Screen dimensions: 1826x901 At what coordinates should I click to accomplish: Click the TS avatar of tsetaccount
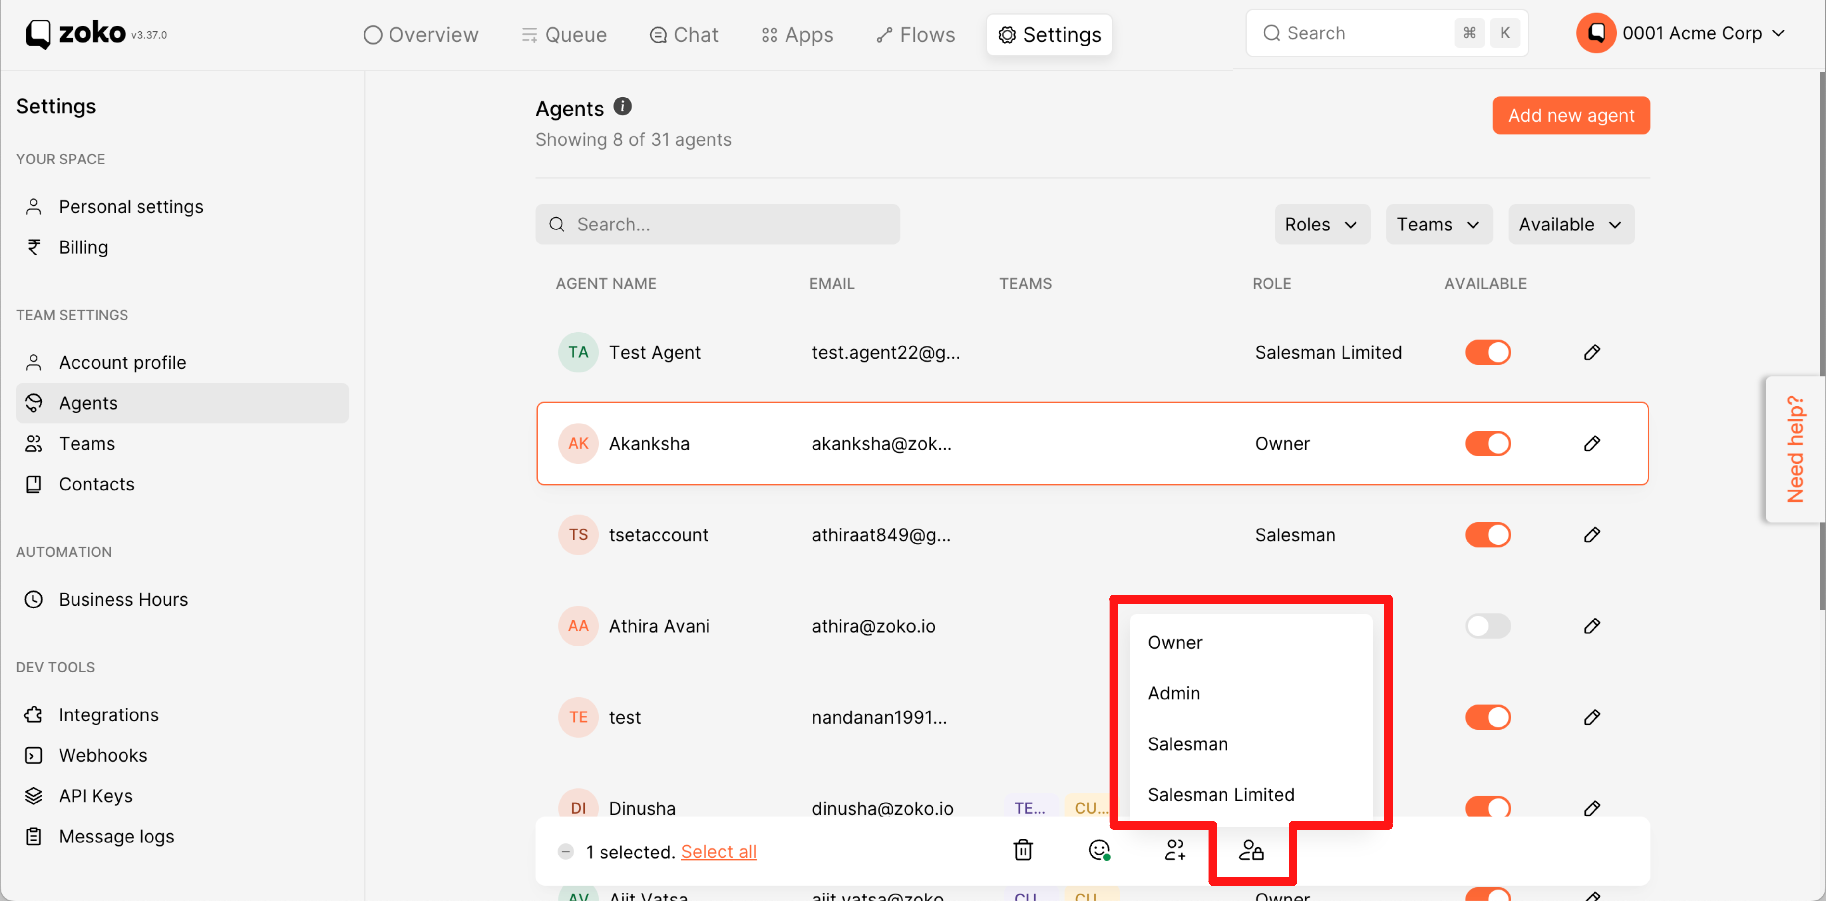tap(578, 534)
